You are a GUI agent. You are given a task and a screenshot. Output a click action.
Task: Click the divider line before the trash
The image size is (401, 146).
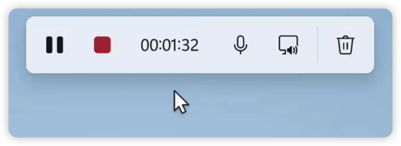tap(317, 45)
